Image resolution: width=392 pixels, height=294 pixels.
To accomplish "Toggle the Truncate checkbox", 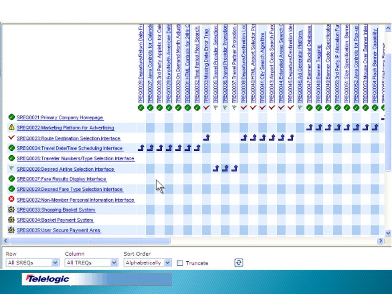I will pos(180,263).
